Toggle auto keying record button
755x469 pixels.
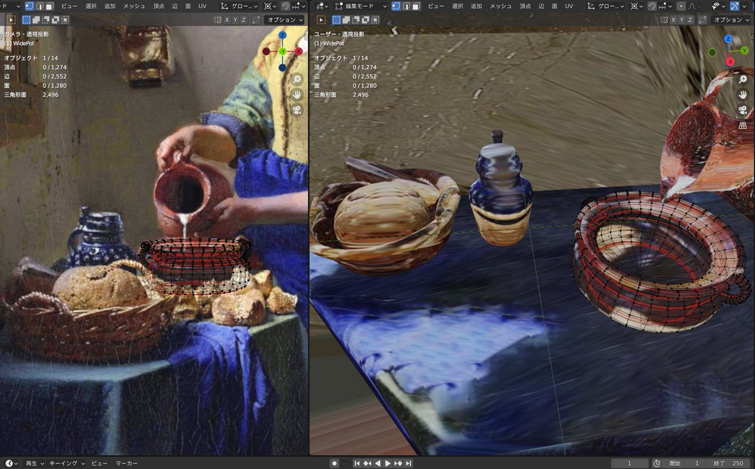pyautogui.click(x=335, y=463)
